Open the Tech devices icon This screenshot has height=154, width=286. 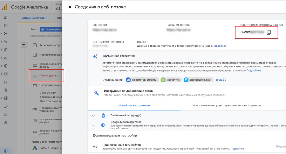coord(6,74)
